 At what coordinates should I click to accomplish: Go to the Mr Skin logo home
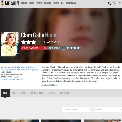(10, 3)
